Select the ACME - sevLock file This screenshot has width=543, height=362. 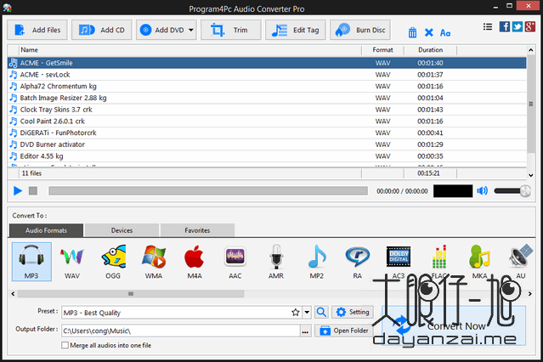[x=267, y=75]
